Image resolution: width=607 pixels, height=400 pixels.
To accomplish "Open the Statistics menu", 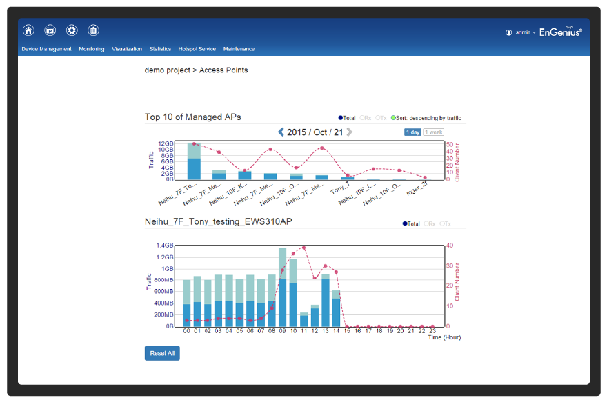I will pos(160,49).
